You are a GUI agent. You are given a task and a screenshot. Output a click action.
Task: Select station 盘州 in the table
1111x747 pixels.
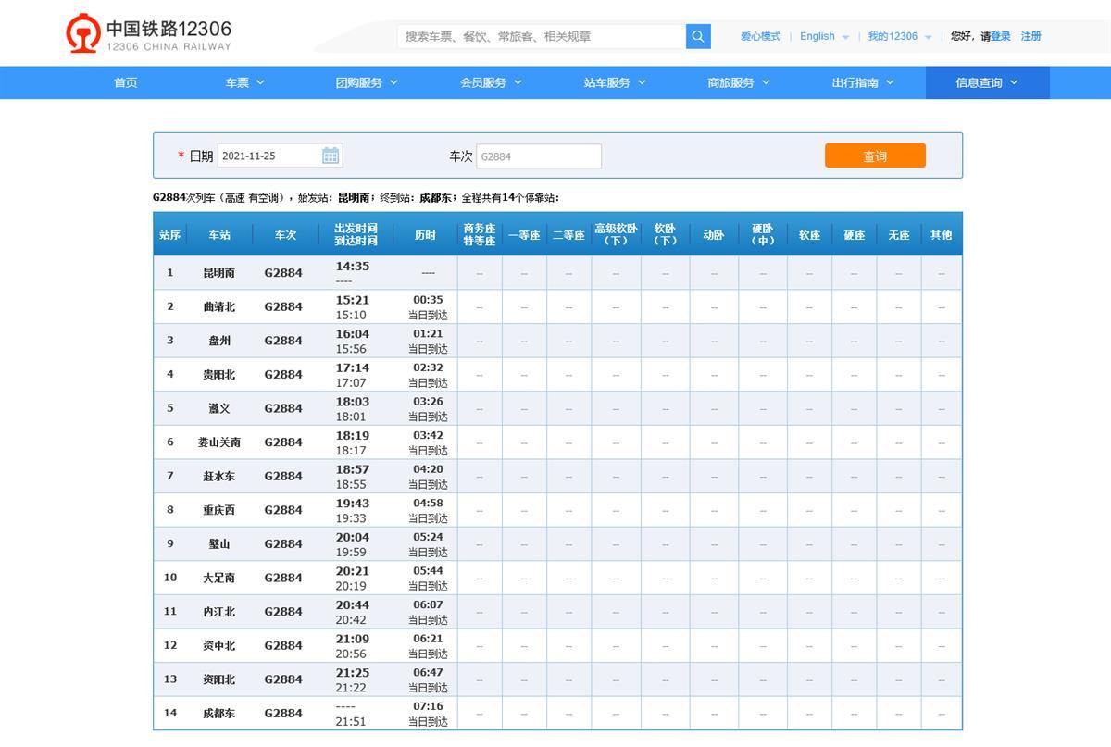(x=219, y=341)
